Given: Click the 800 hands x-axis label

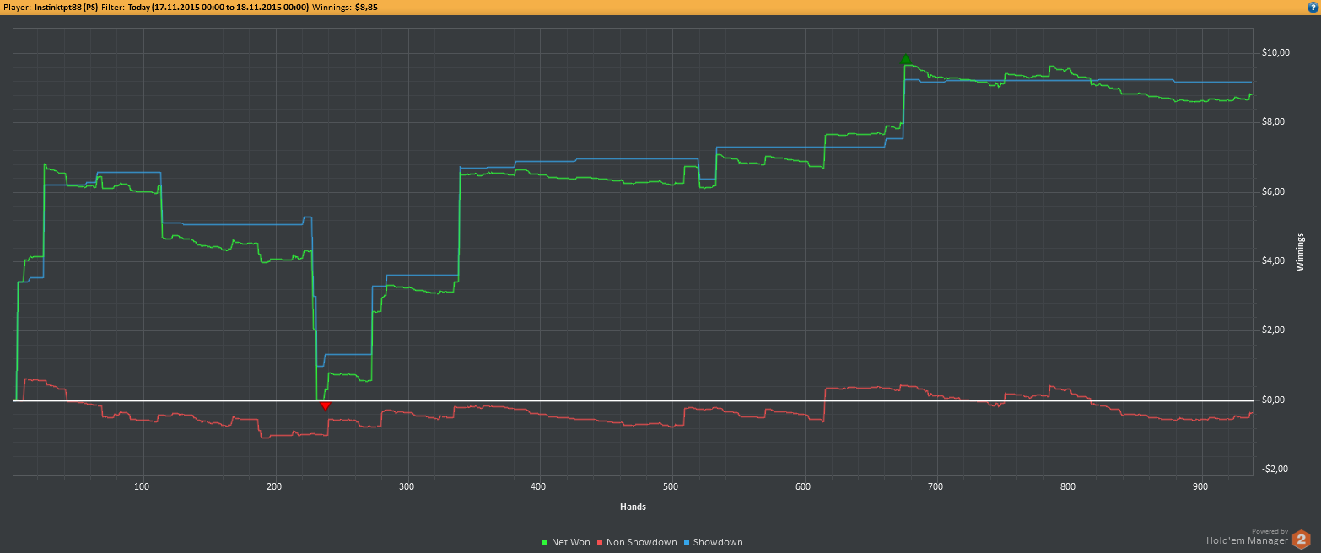Looking at the screenshot, I should pyautogui.click(x=1068, y=486).
